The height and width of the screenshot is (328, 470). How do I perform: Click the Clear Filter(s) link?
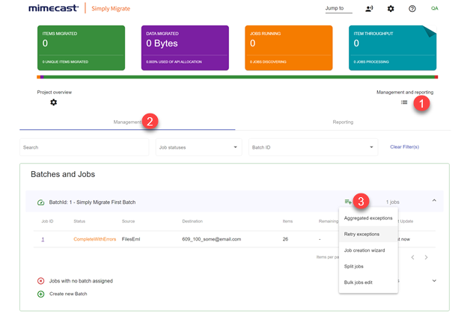tap(404, 147)
